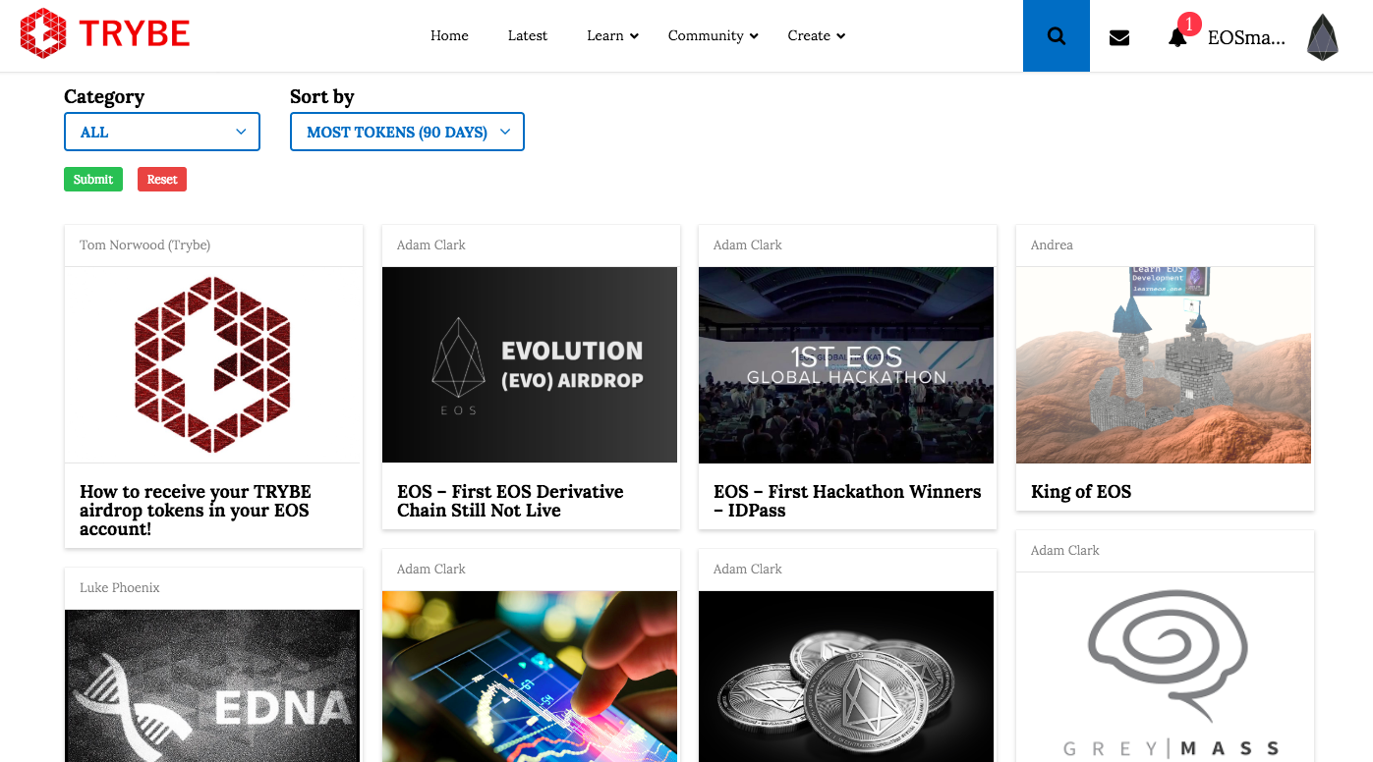Open the 'King of EOS' article title
The width and height of the screenshot is (1373, 762).
(1081, 492)
